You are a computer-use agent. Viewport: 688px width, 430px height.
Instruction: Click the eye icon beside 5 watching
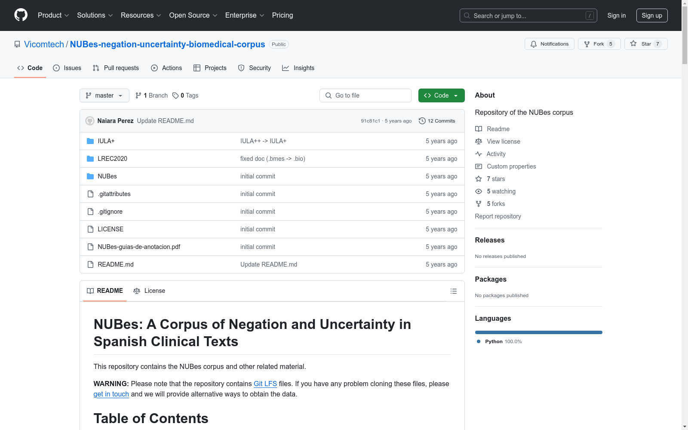[x=479, y=191]
